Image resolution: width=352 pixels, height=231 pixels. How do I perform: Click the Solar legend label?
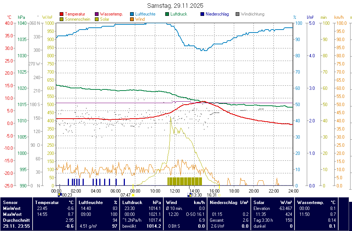tap(104, 19)
